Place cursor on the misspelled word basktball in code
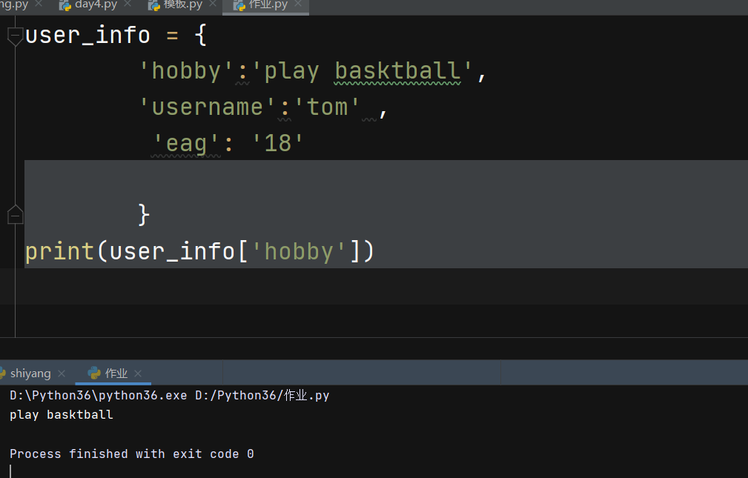The width and height of the screenshot is (748, 478). click(x=397, y=71)
